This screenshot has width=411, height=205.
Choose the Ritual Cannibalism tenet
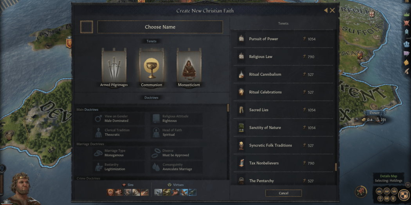(x=283, y=75)
